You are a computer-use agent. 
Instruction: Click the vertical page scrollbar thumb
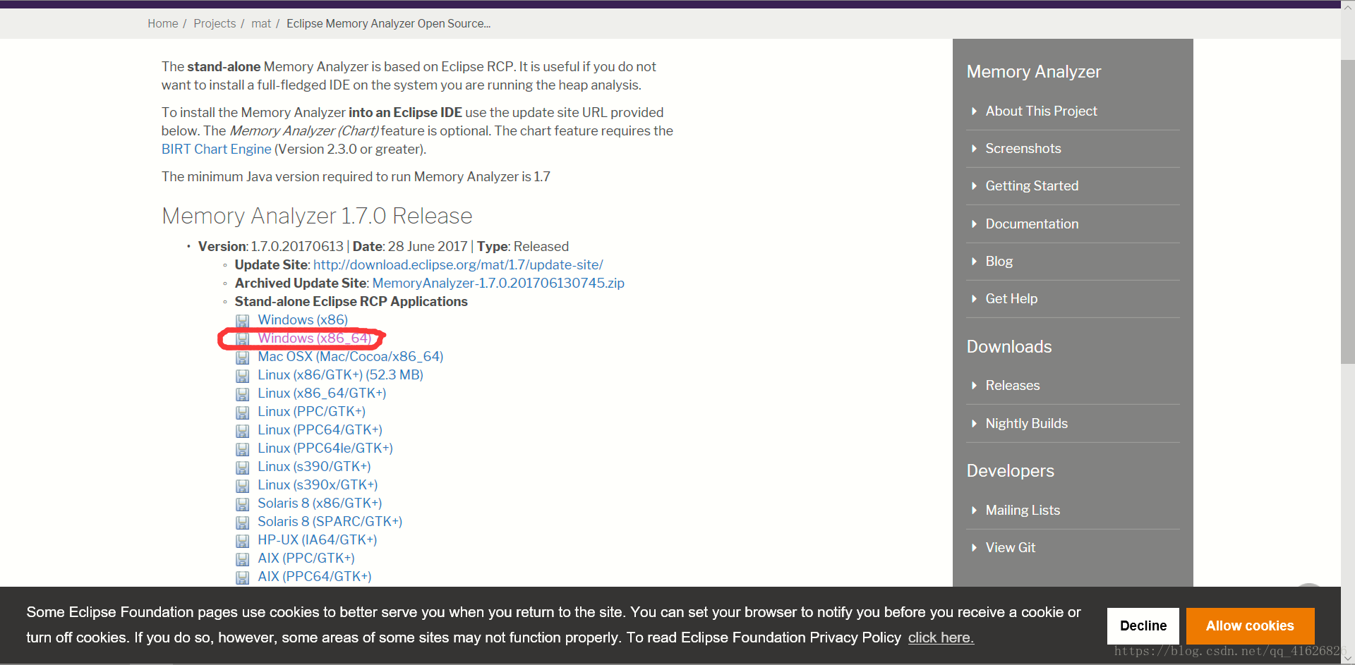click(x=1347, y=212)
